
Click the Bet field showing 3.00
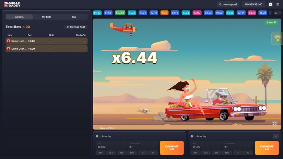point(111,145)
